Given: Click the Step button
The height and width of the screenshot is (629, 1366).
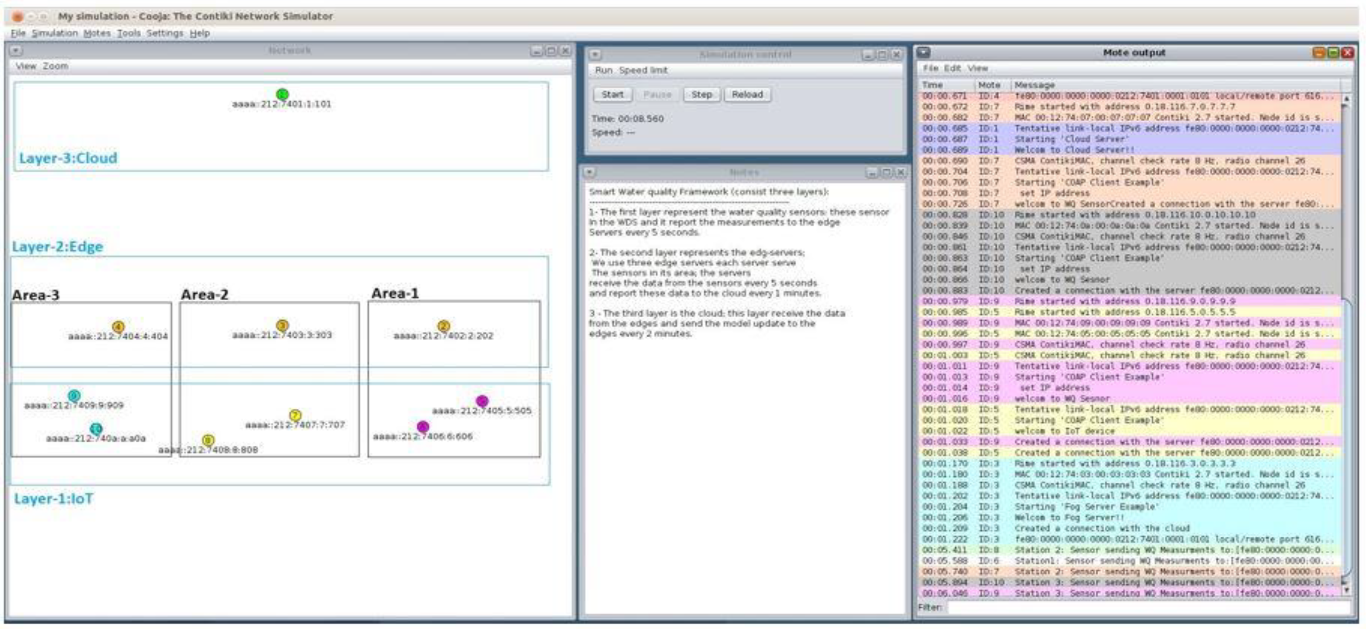Looking at the screenshot, I should [701, 94].
